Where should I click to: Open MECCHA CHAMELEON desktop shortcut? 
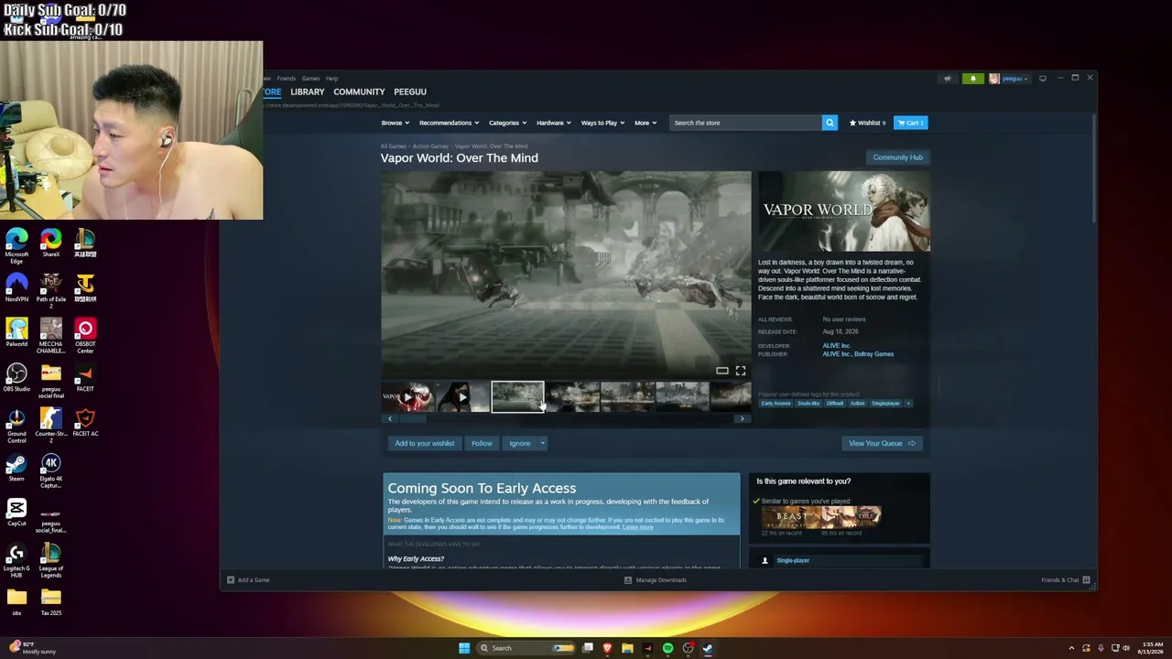[51, 336]
